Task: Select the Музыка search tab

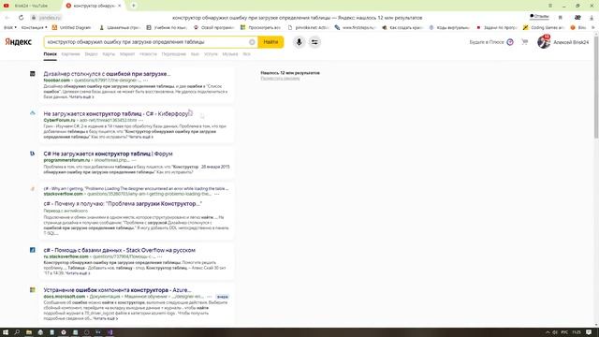Action: tap(230, 54)
